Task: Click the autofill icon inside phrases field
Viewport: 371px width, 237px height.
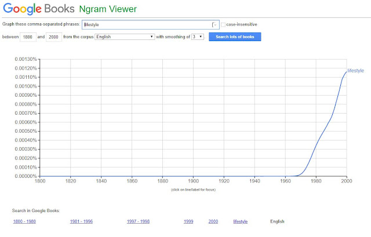Action: [x=214, y=24]
